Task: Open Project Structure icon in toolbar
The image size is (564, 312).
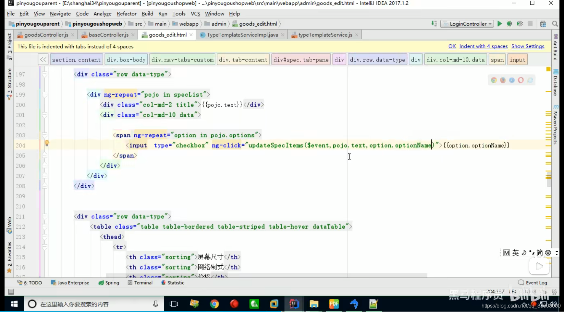Action: pos(543,24)
